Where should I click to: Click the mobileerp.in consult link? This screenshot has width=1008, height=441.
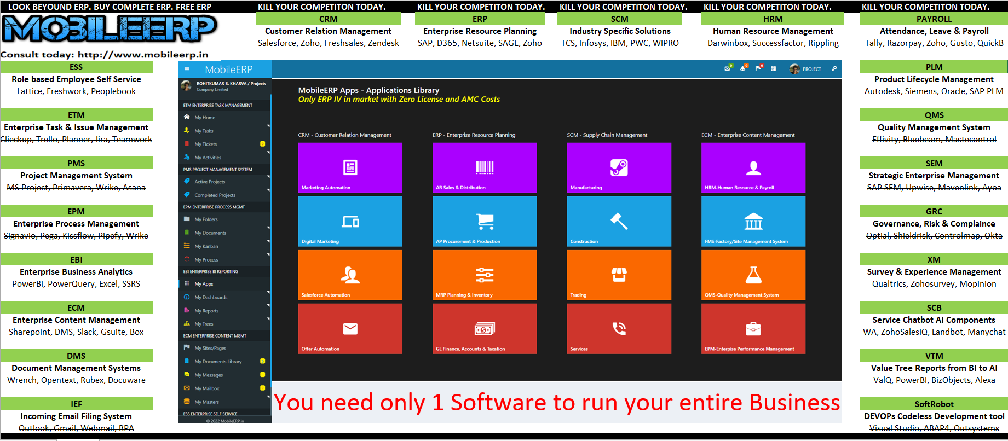pyautogui.click(x=143, y=55)
